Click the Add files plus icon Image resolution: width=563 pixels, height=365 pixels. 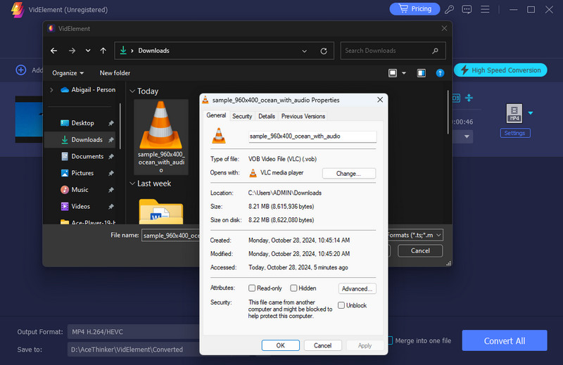(21, 70)
